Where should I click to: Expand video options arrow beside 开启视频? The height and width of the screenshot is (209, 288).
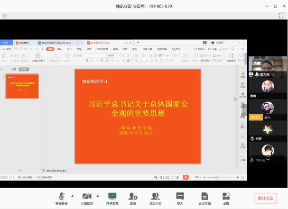click(x=98, y=195)
